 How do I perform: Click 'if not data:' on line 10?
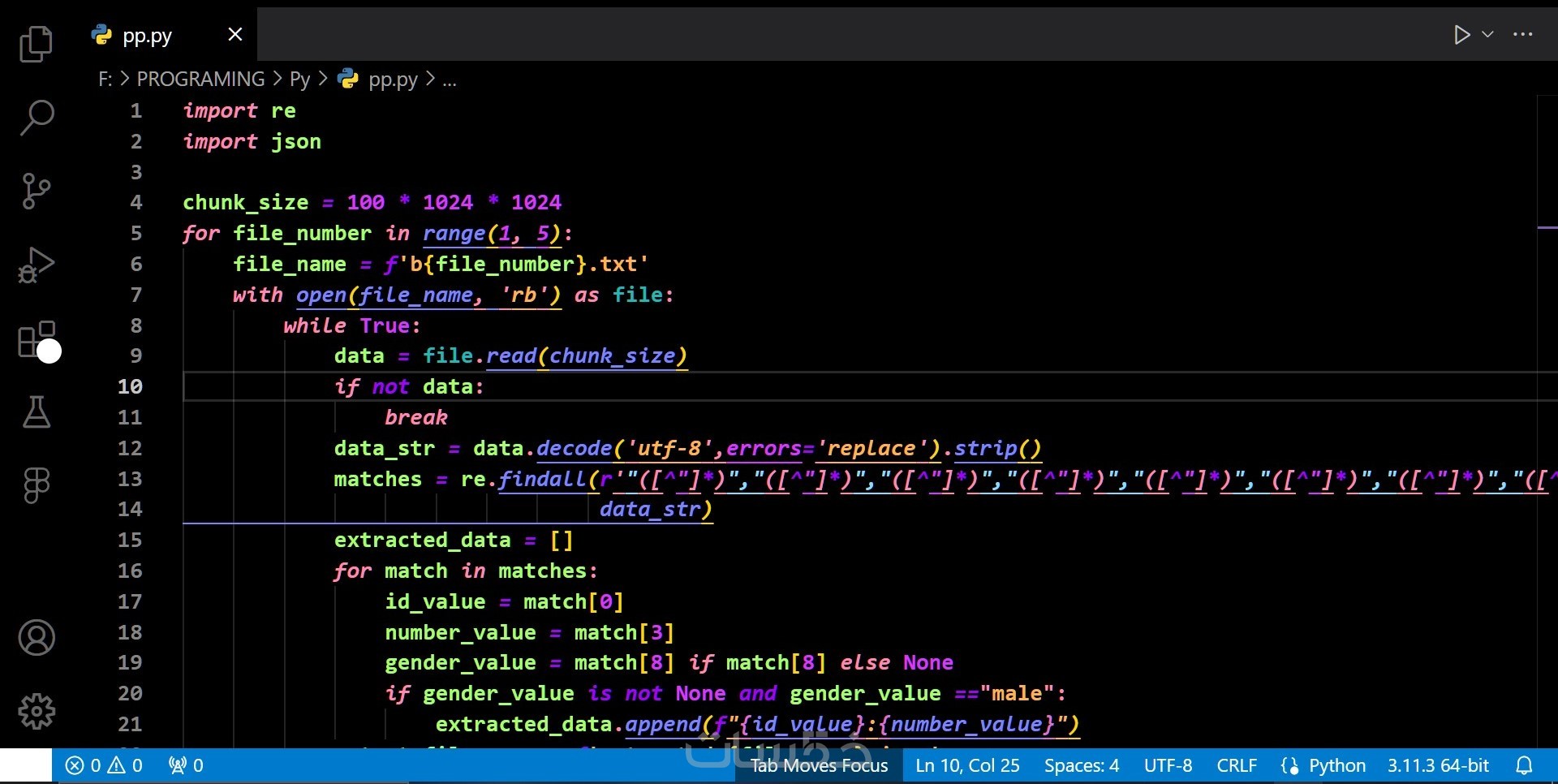409,386
